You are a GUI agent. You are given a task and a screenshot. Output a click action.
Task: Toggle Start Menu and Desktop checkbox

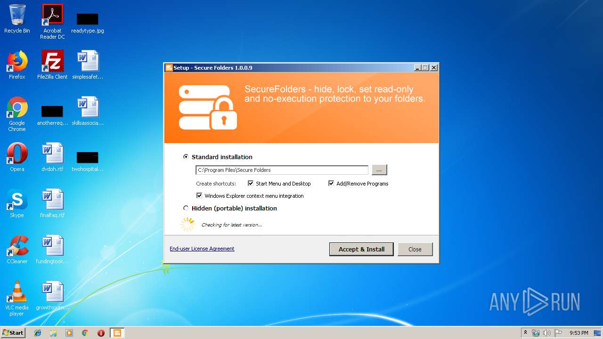251,184
